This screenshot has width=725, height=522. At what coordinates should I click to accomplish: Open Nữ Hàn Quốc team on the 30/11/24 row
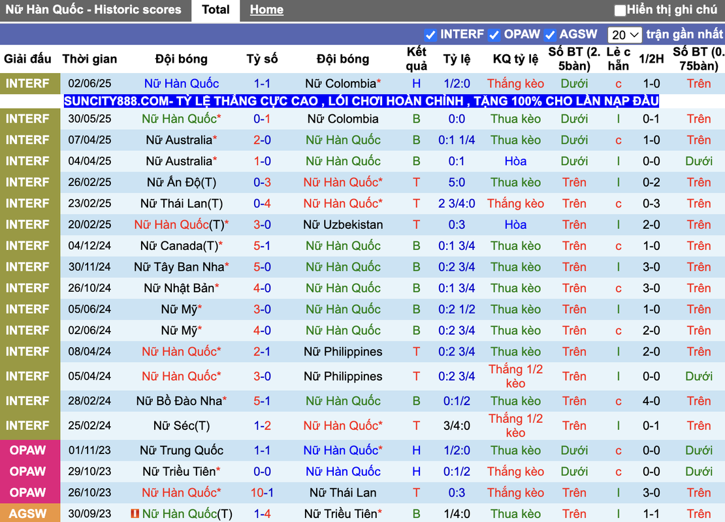343,267
